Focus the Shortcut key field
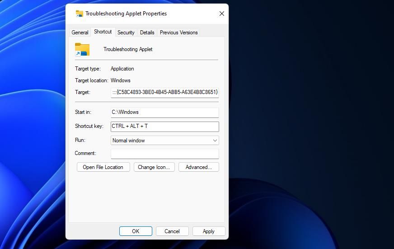The width and height of the screenshot is (394, 249). pyautogui.click(x=165, y=127)
